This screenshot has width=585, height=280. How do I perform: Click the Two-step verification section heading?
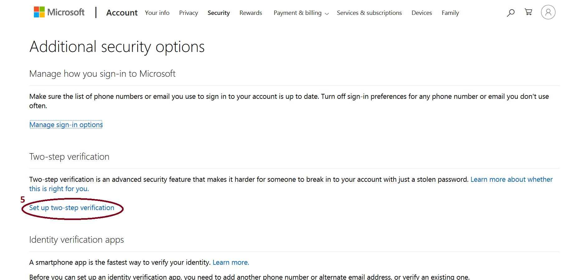point(69,157)
